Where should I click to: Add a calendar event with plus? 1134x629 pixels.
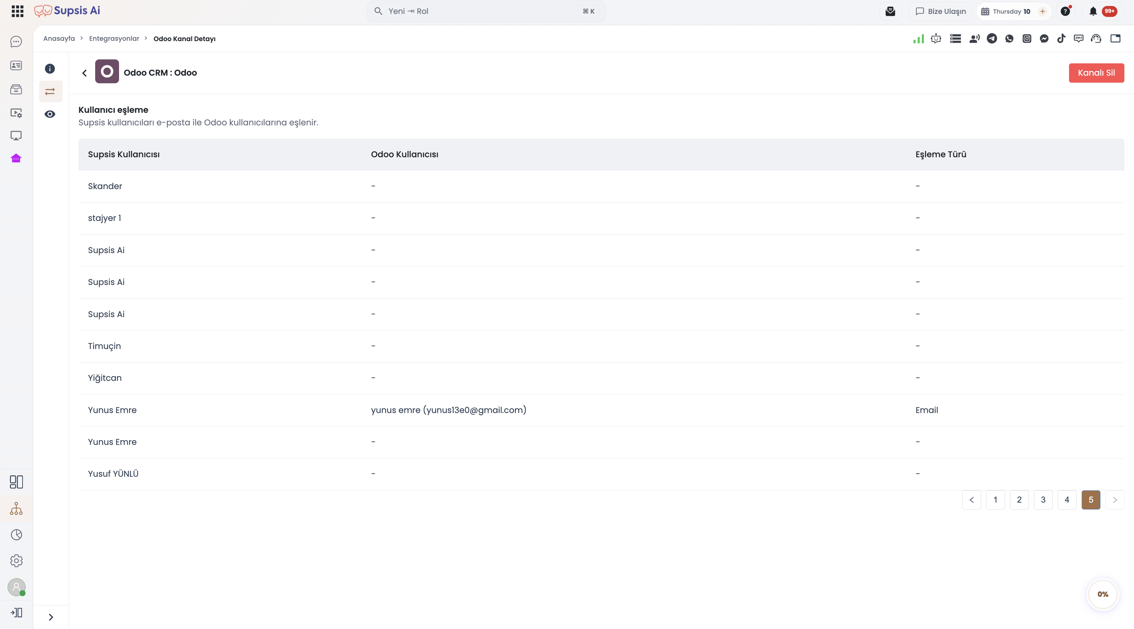[1042, 12]
